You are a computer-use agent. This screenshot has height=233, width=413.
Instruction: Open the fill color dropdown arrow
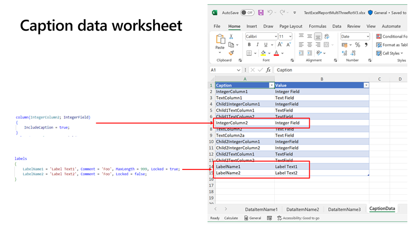coord(269,53)
